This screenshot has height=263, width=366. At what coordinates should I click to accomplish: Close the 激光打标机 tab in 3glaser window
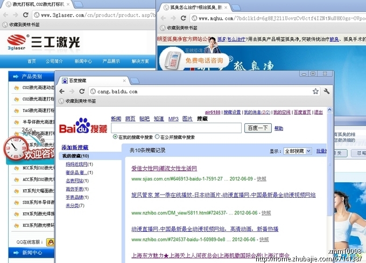tap(68, 4)
